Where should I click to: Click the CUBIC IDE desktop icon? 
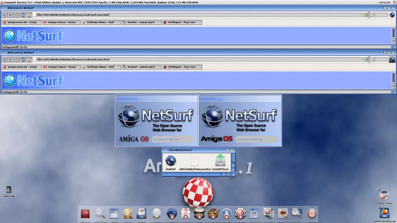coord(9,190)
